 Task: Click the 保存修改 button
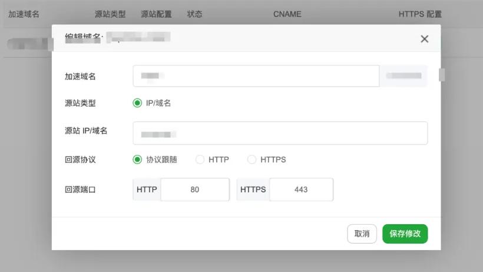pos(405,234)
